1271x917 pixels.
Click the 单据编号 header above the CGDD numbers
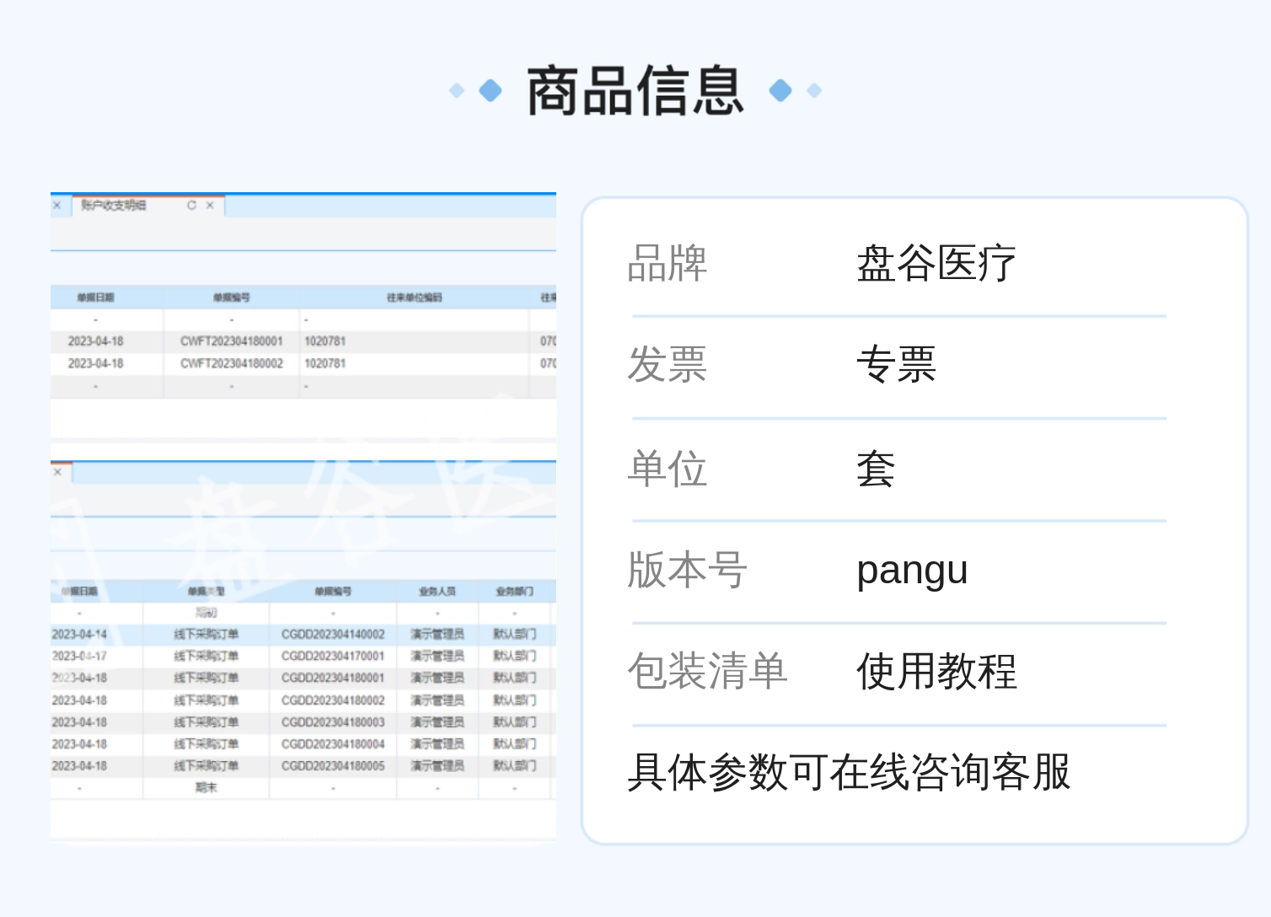pyautogui.click(x=333, y=592)
